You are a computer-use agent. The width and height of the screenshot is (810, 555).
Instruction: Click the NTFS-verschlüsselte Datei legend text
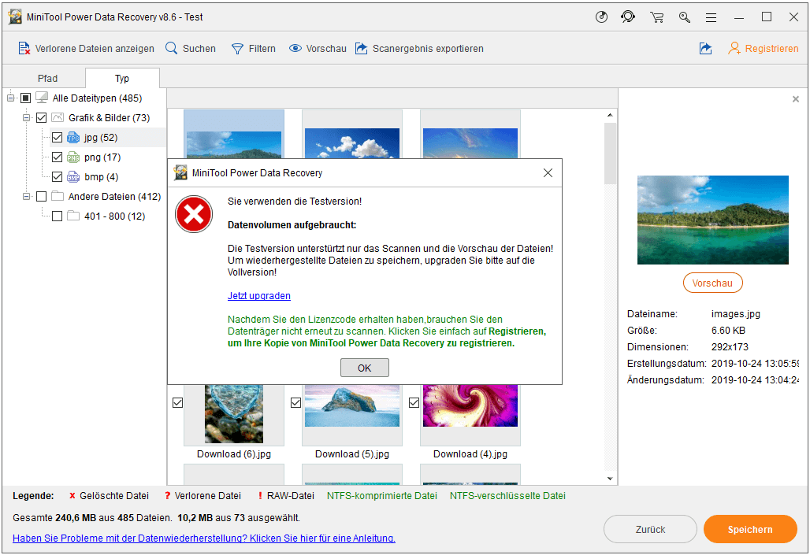point(507,496)
